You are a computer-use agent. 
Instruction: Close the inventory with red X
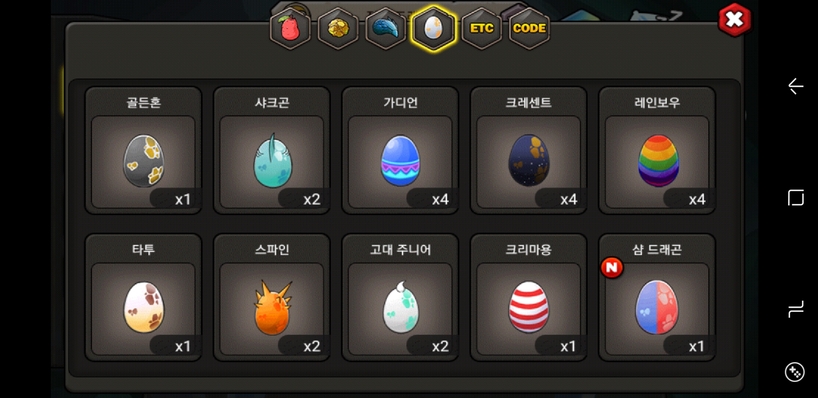(734, 20)
